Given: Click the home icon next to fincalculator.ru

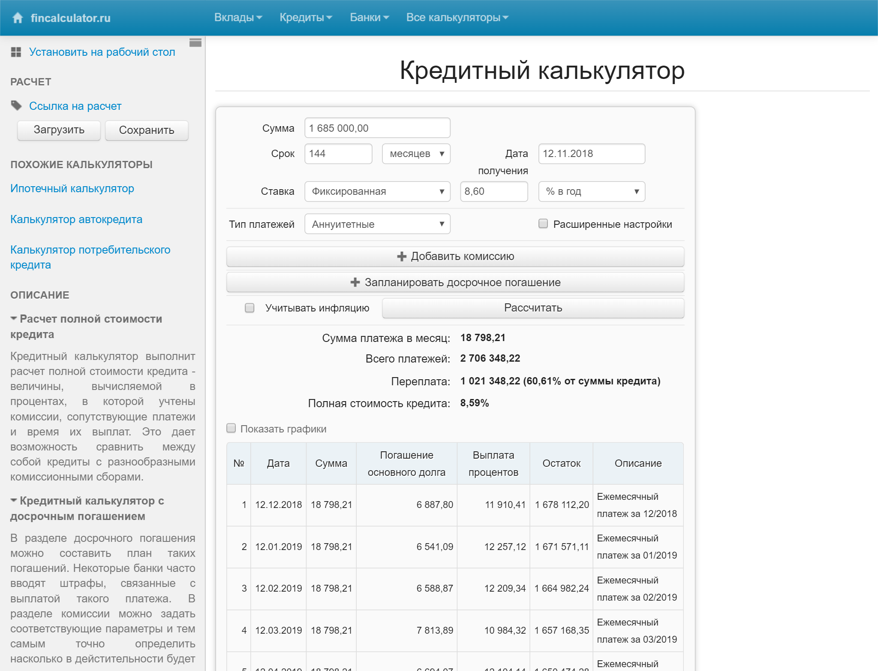Looking at the screenshot, I should coord(18,18).
